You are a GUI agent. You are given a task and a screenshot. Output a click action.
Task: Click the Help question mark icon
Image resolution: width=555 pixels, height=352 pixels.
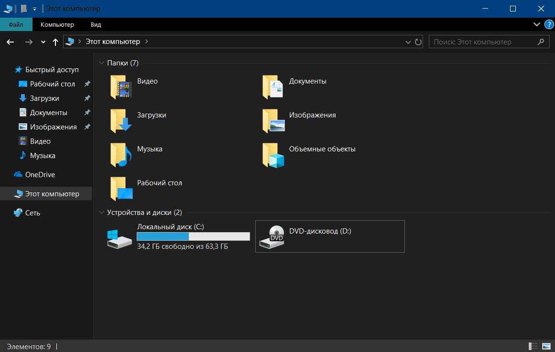[548, 24]
